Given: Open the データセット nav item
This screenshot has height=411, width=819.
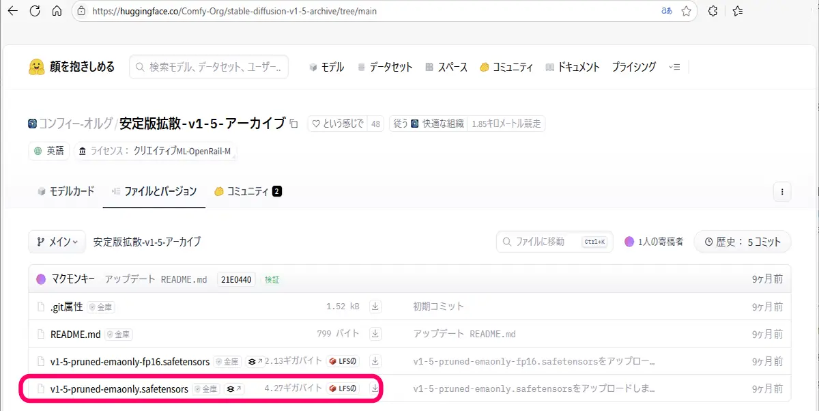Looking at the screenshot, I should pos(384,67).
